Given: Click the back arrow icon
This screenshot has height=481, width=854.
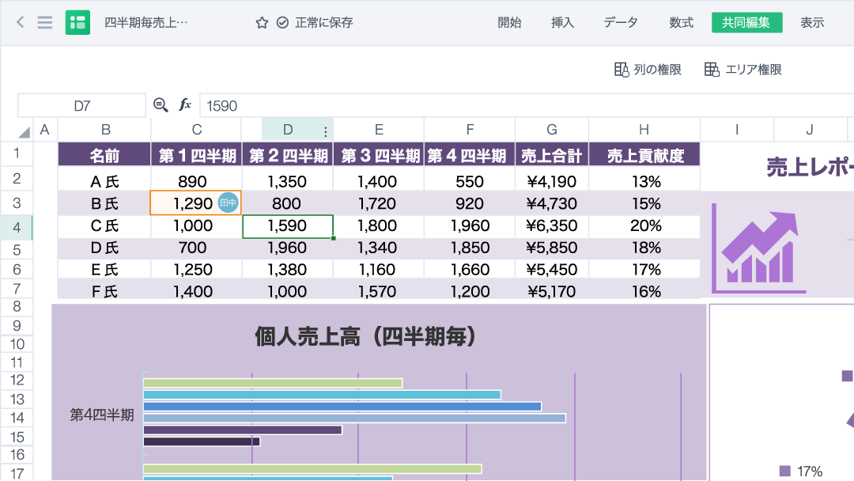Looking at the screenshot, I should [21, 23].
